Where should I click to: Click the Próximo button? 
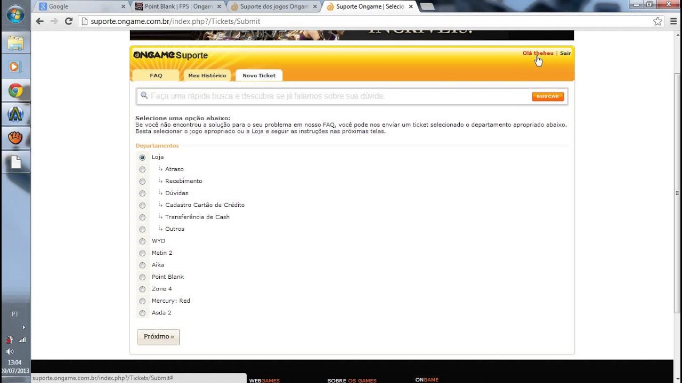158,337
